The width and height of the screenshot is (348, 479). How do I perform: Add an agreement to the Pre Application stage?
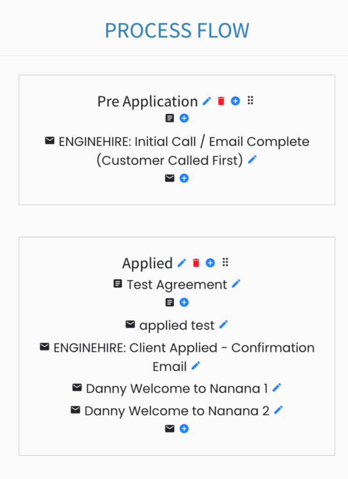pyautogui.click(x=184, y=118)
